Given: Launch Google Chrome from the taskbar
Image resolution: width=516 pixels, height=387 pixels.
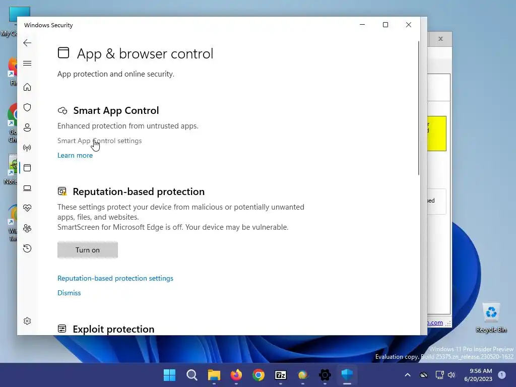Looking at the screenshot, I should tap(259, 375).
